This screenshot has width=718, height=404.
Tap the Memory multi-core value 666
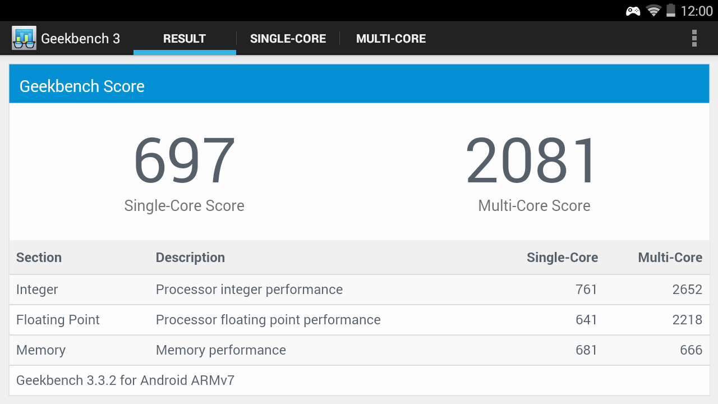[x=691, y=350]
